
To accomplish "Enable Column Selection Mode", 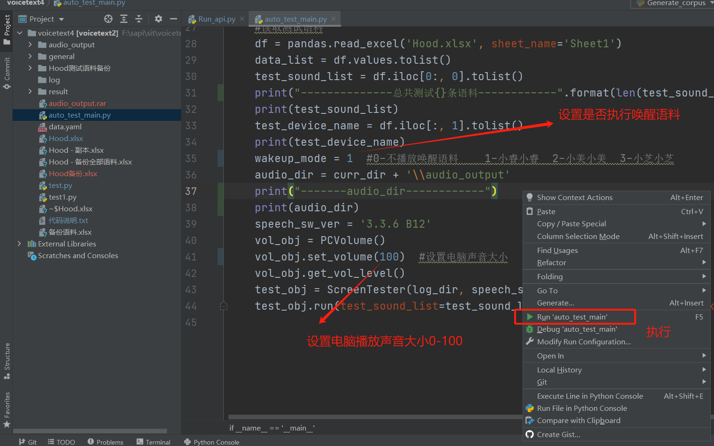I will tap(616, 236).
